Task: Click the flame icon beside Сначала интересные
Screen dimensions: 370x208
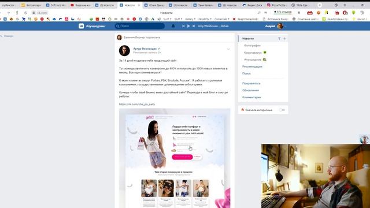Action: [243, 110]
